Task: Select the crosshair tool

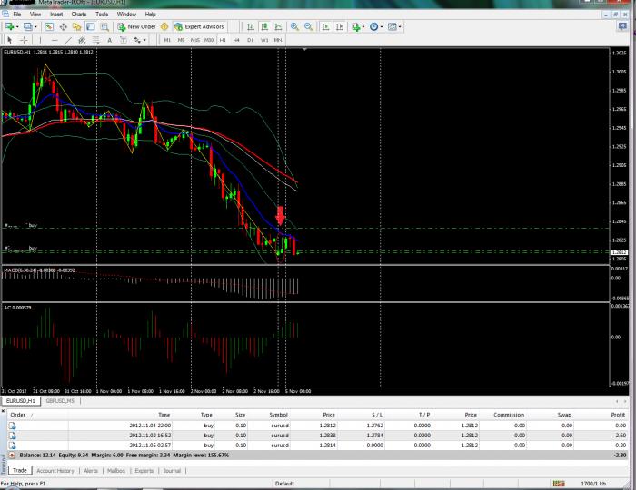Action: [24, 40]
